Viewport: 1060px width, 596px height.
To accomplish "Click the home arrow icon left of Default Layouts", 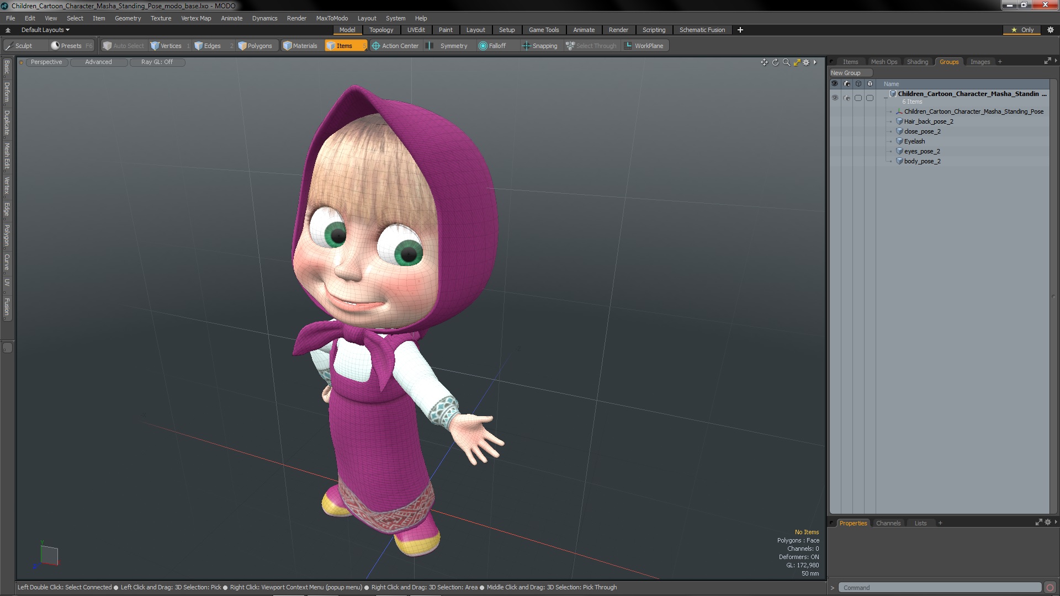I will (8, 30).
